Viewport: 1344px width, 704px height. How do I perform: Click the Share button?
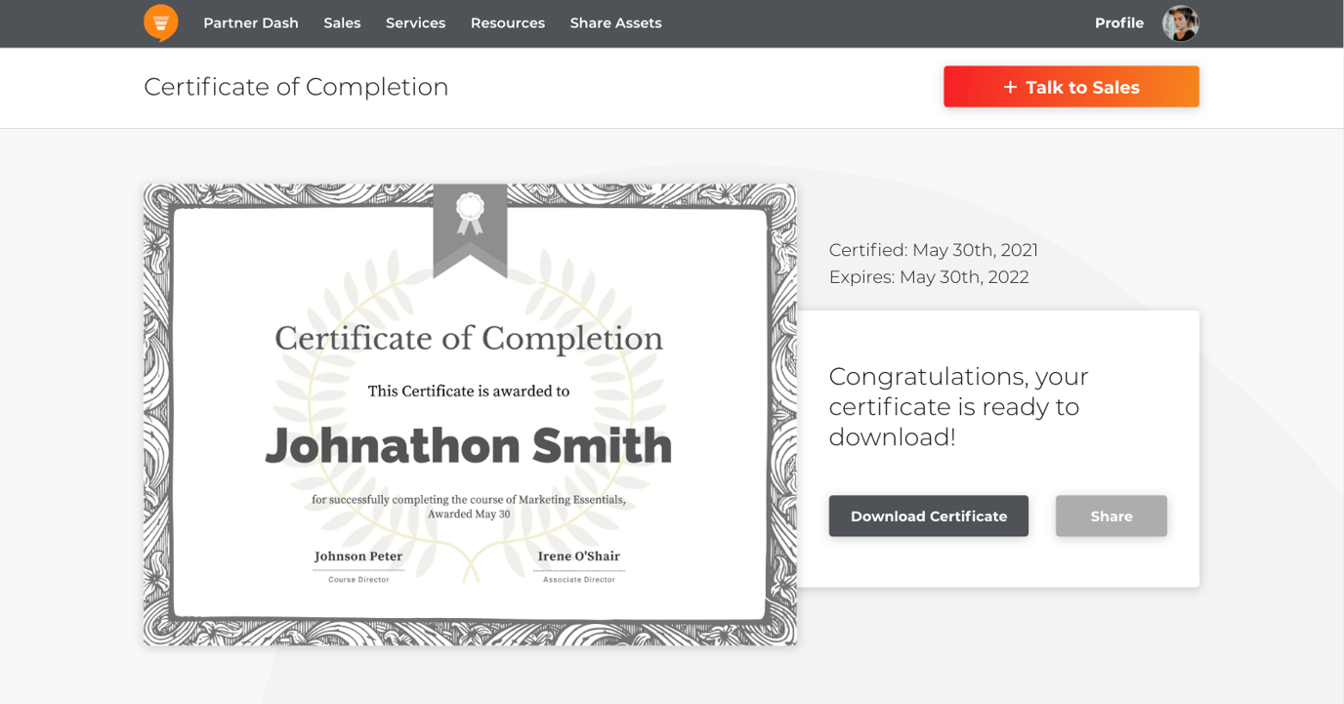[1111, 516]
